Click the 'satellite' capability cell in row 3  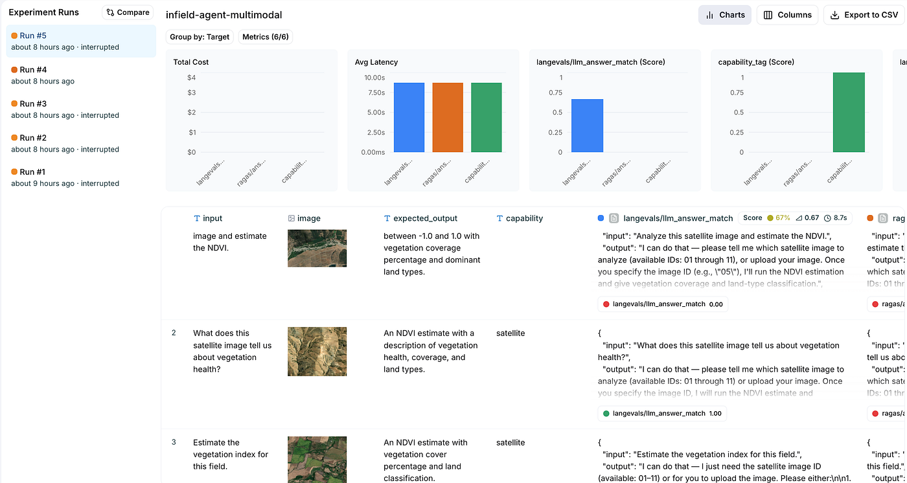[511, 443]
